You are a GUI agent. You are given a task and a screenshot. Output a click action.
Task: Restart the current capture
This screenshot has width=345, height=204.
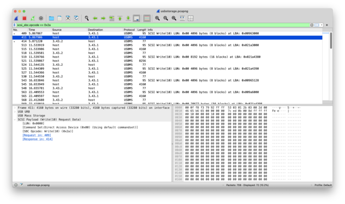point(33,18)
